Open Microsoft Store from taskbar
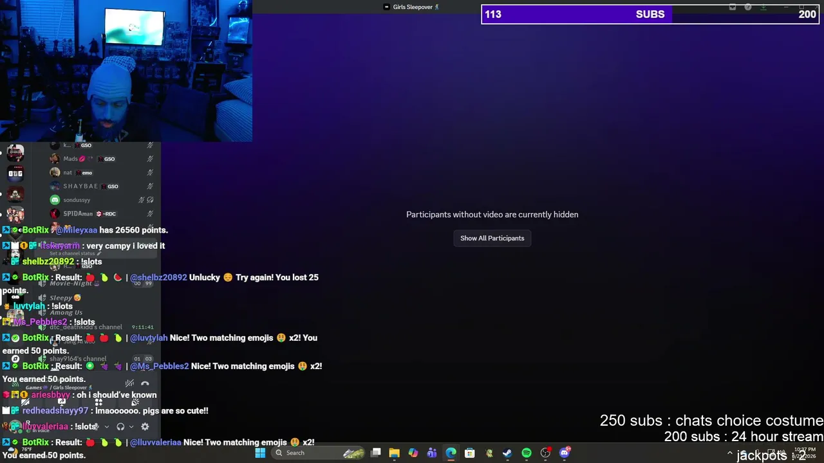The width and height of the screenshot is (824, 463). (470, 453)
